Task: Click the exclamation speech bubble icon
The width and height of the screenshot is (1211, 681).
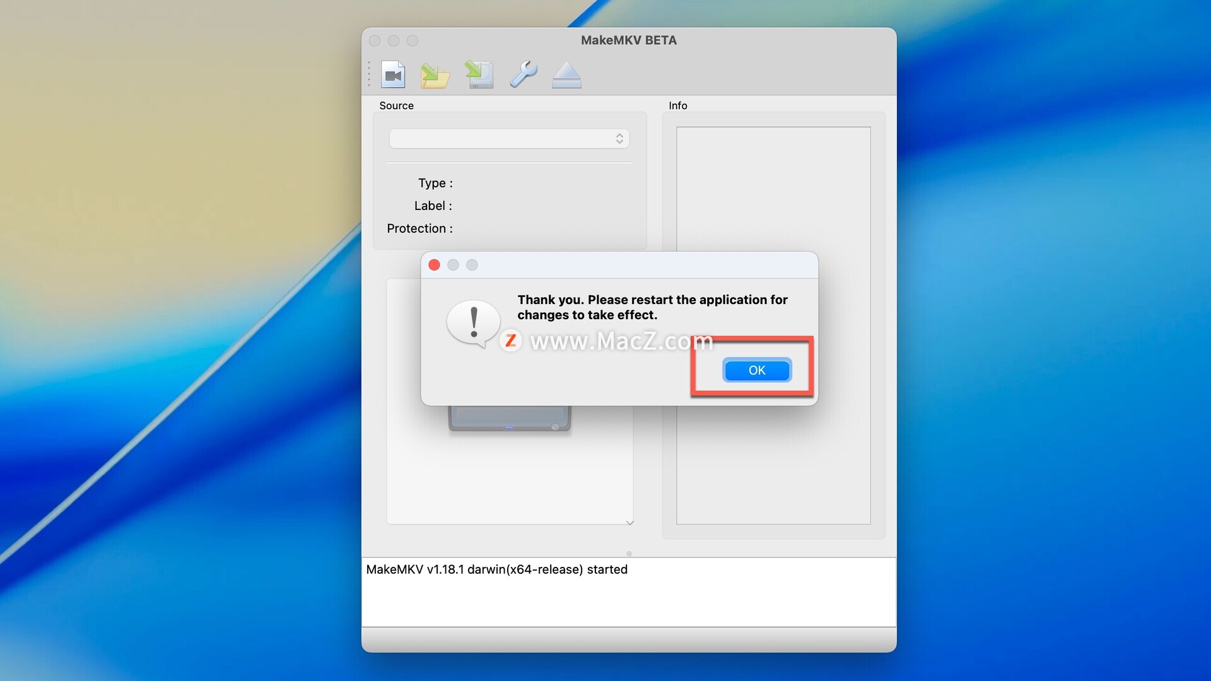Action: click(473, 323)
